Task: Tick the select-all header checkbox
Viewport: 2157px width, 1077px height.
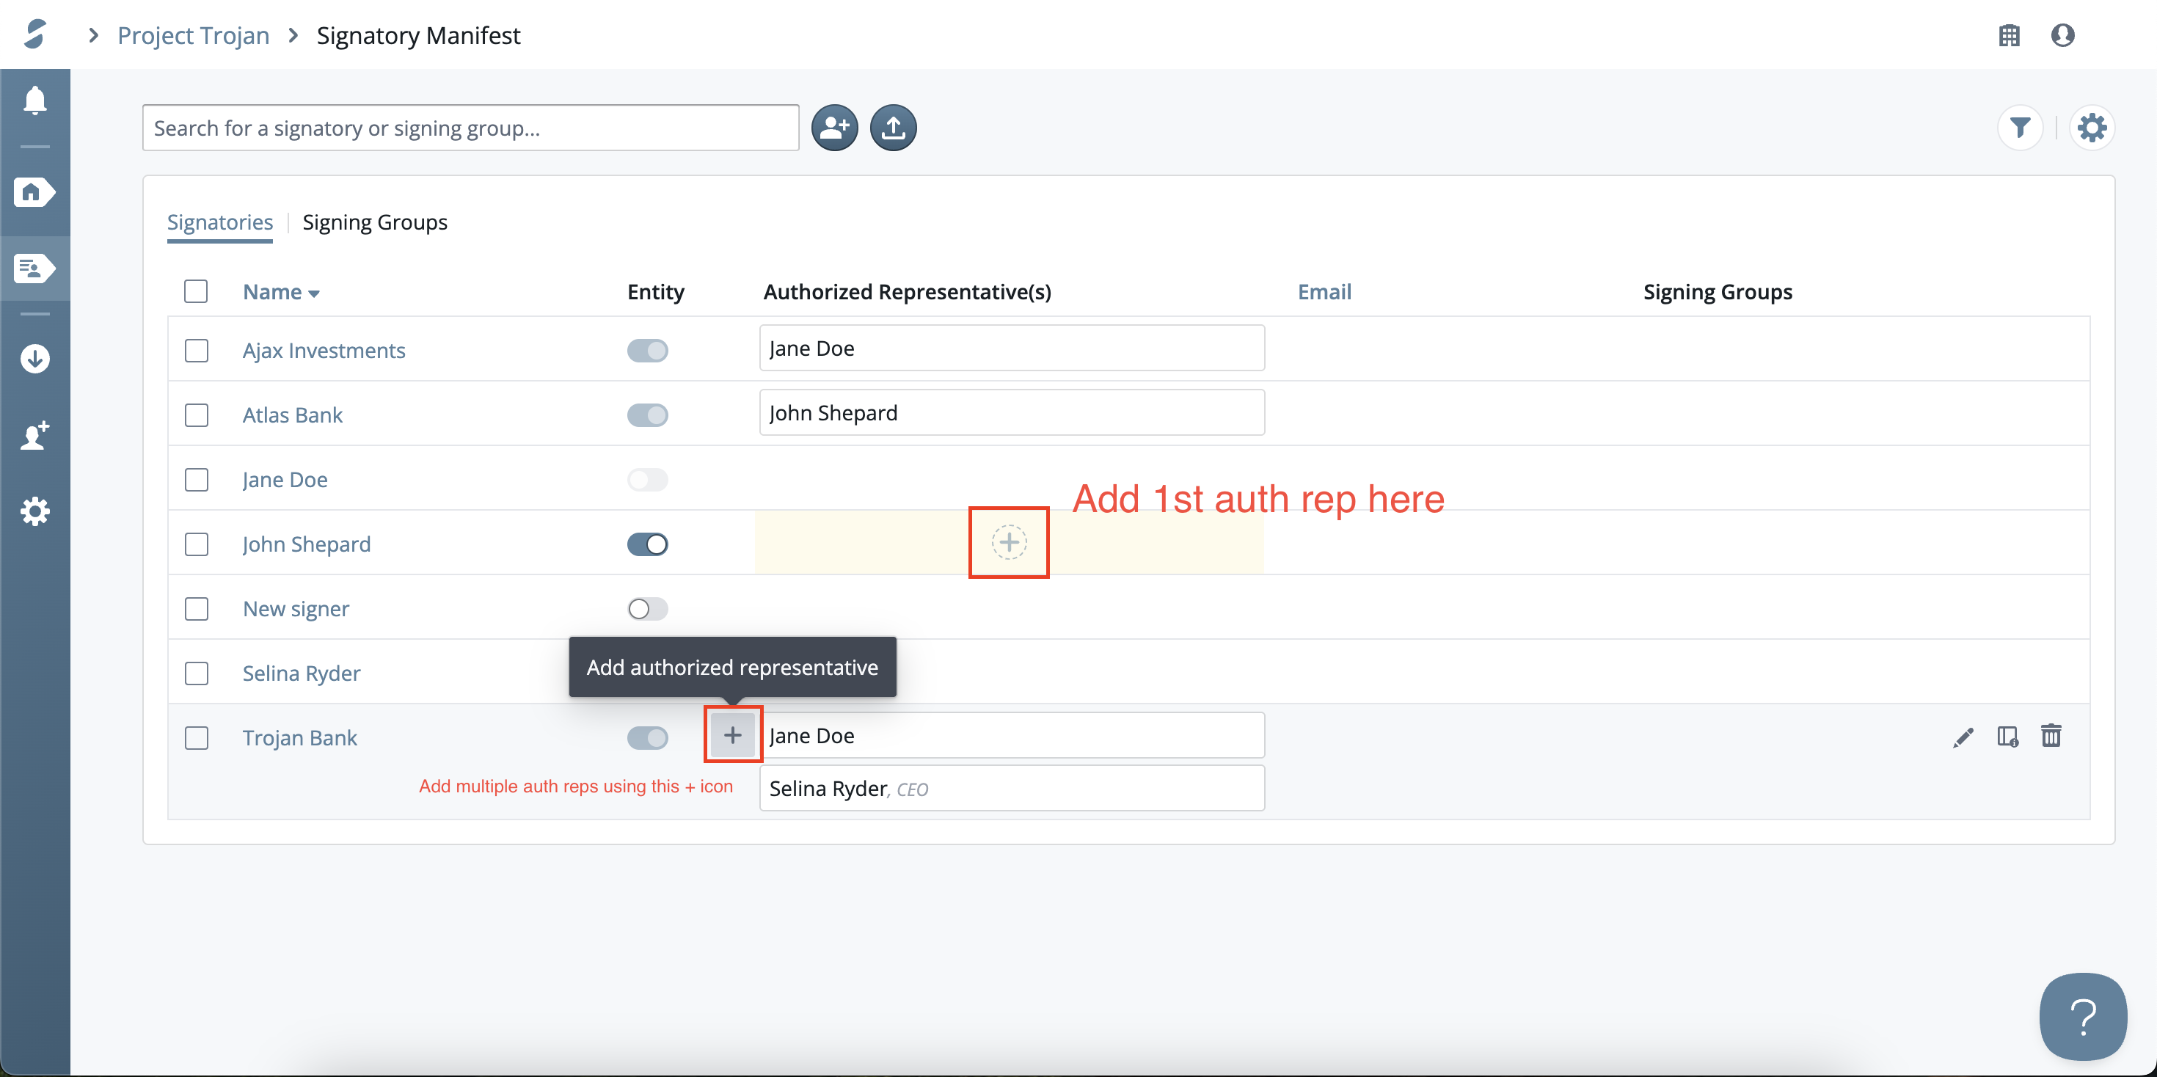Action: [196, 291]
